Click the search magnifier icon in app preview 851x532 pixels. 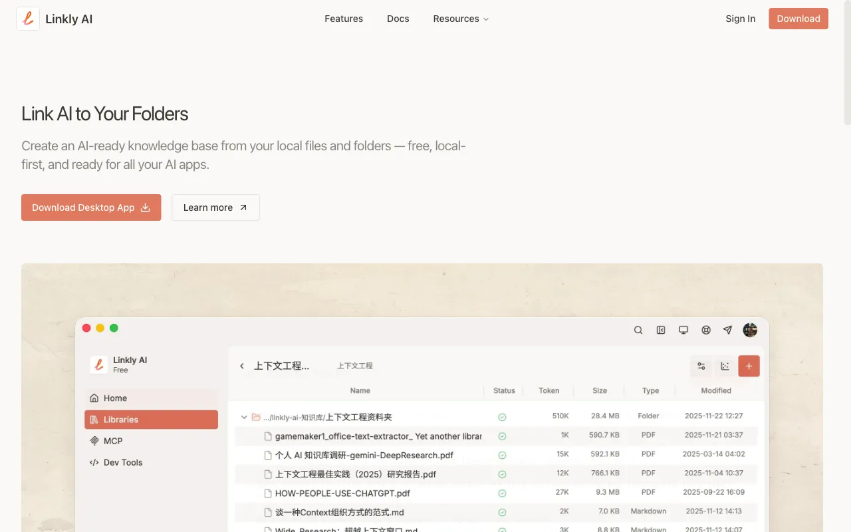[x=638, y=330]
